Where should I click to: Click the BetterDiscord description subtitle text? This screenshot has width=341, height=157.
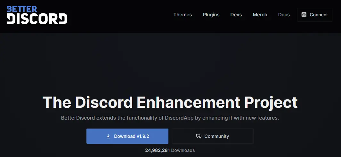tap(170, 118)
